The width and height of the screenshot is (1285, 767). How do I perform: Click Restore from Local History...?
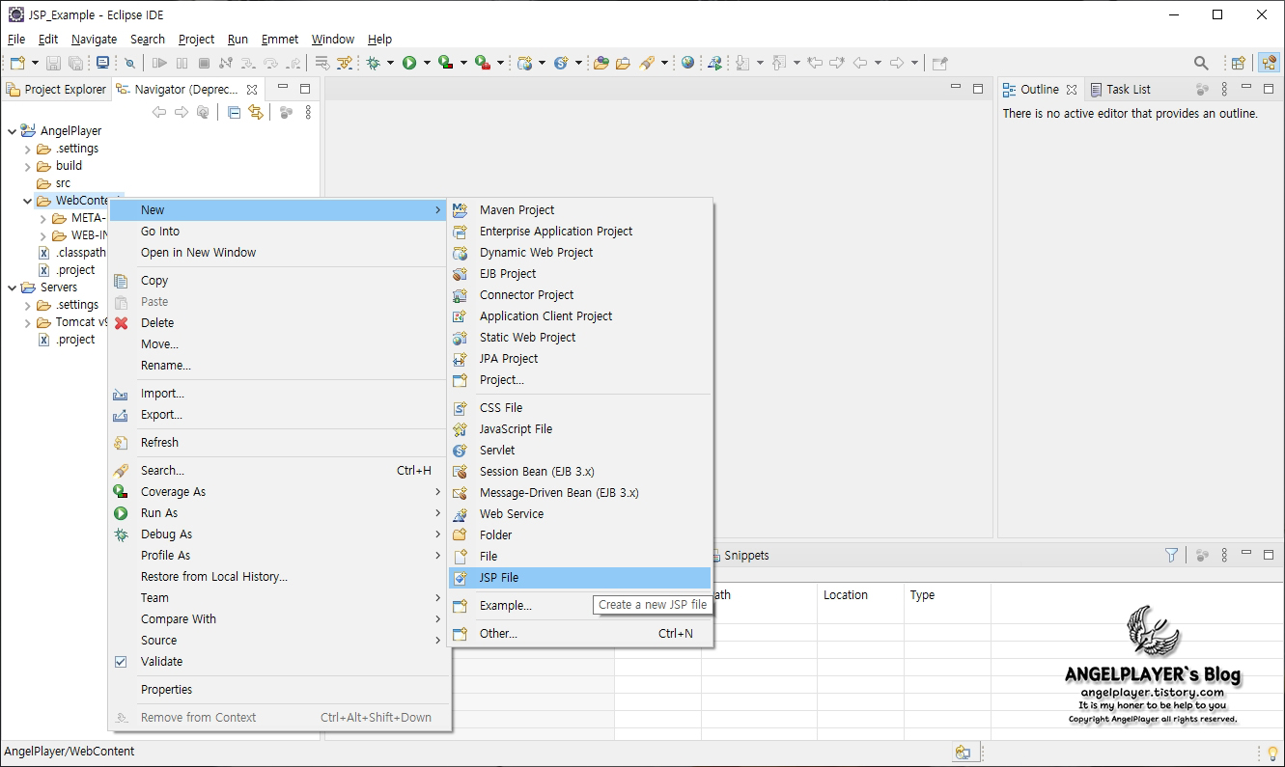pyautogui.click(x=280, y=577)
